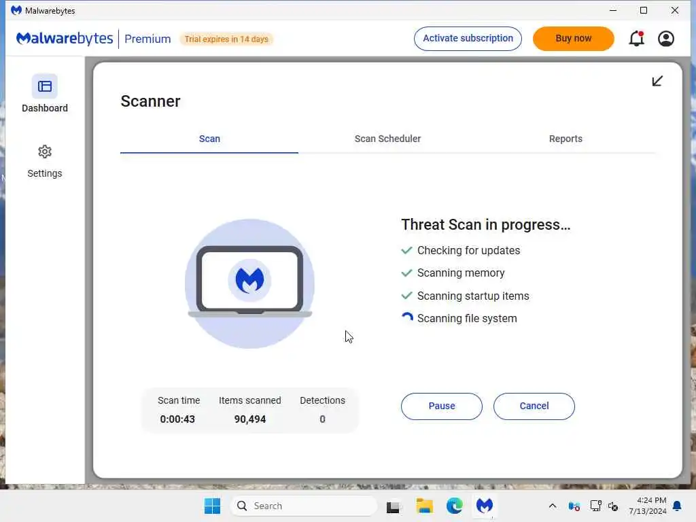Image resolution: width=696 pixels, height=522 pixels.
Task: Click the Scanner page title
Action: (150, 101)
